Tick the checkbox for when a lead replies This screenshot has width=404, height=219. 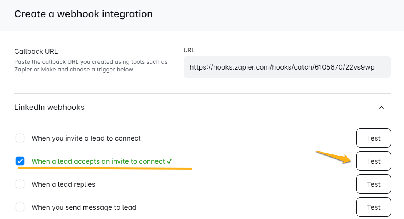tap(20, 184)
